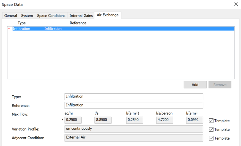
Task: Click the Add button
Action: 195,85
